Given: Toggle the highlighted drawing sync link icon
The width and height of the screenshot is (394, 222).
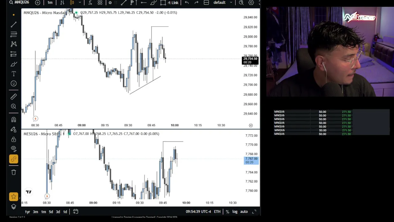Looking at the screenshot, I should 14,159.
